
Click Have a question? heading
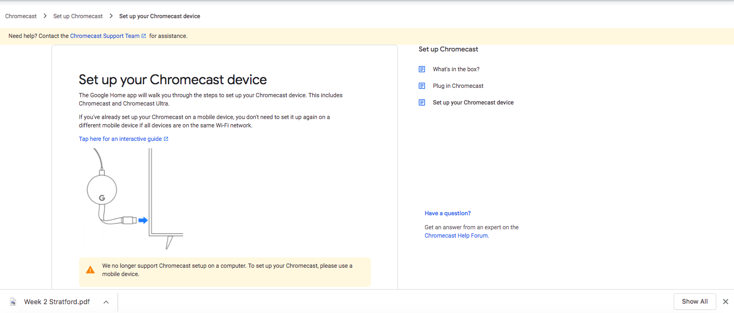click(448, 213)
